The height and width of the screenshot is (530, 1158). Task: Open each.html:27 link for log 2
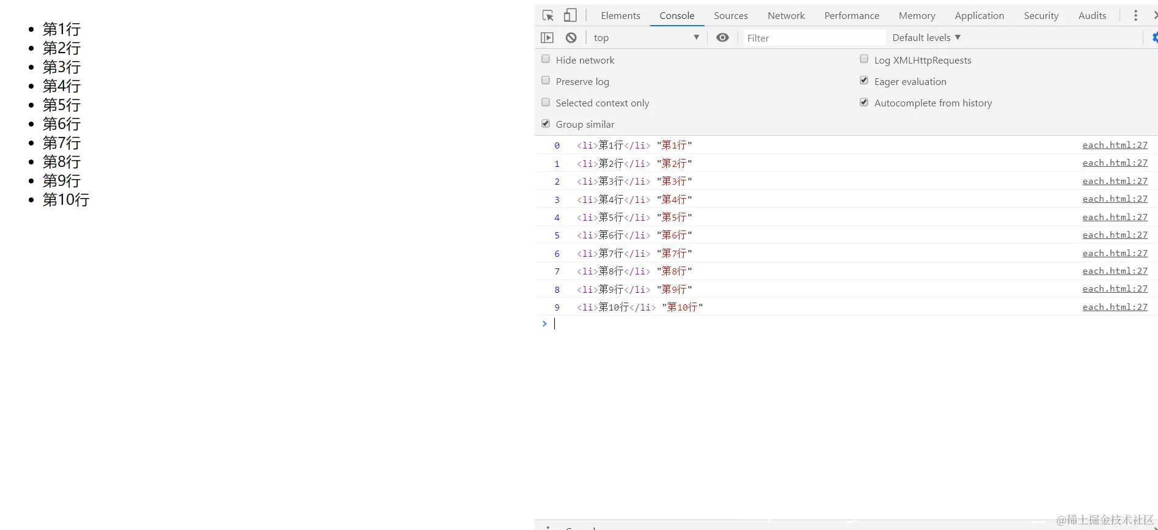[1115, 181]
